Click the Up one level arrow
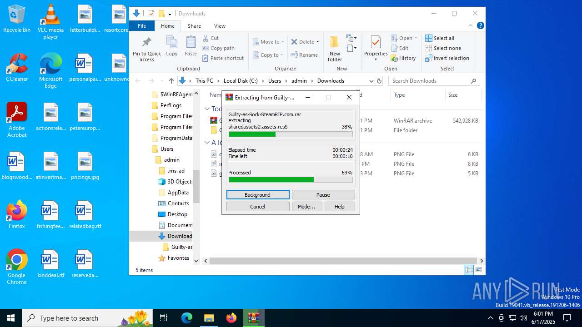 coord(171,81)
